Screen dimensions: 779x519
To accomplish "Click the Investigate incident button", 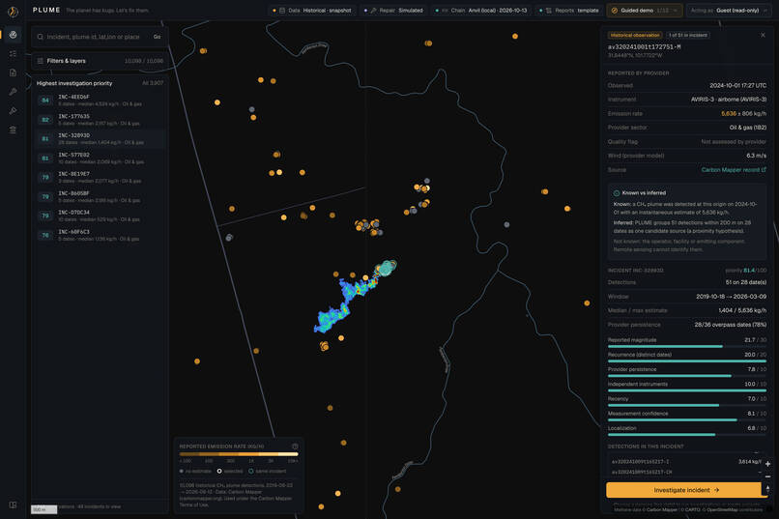I will click(686, 490).
